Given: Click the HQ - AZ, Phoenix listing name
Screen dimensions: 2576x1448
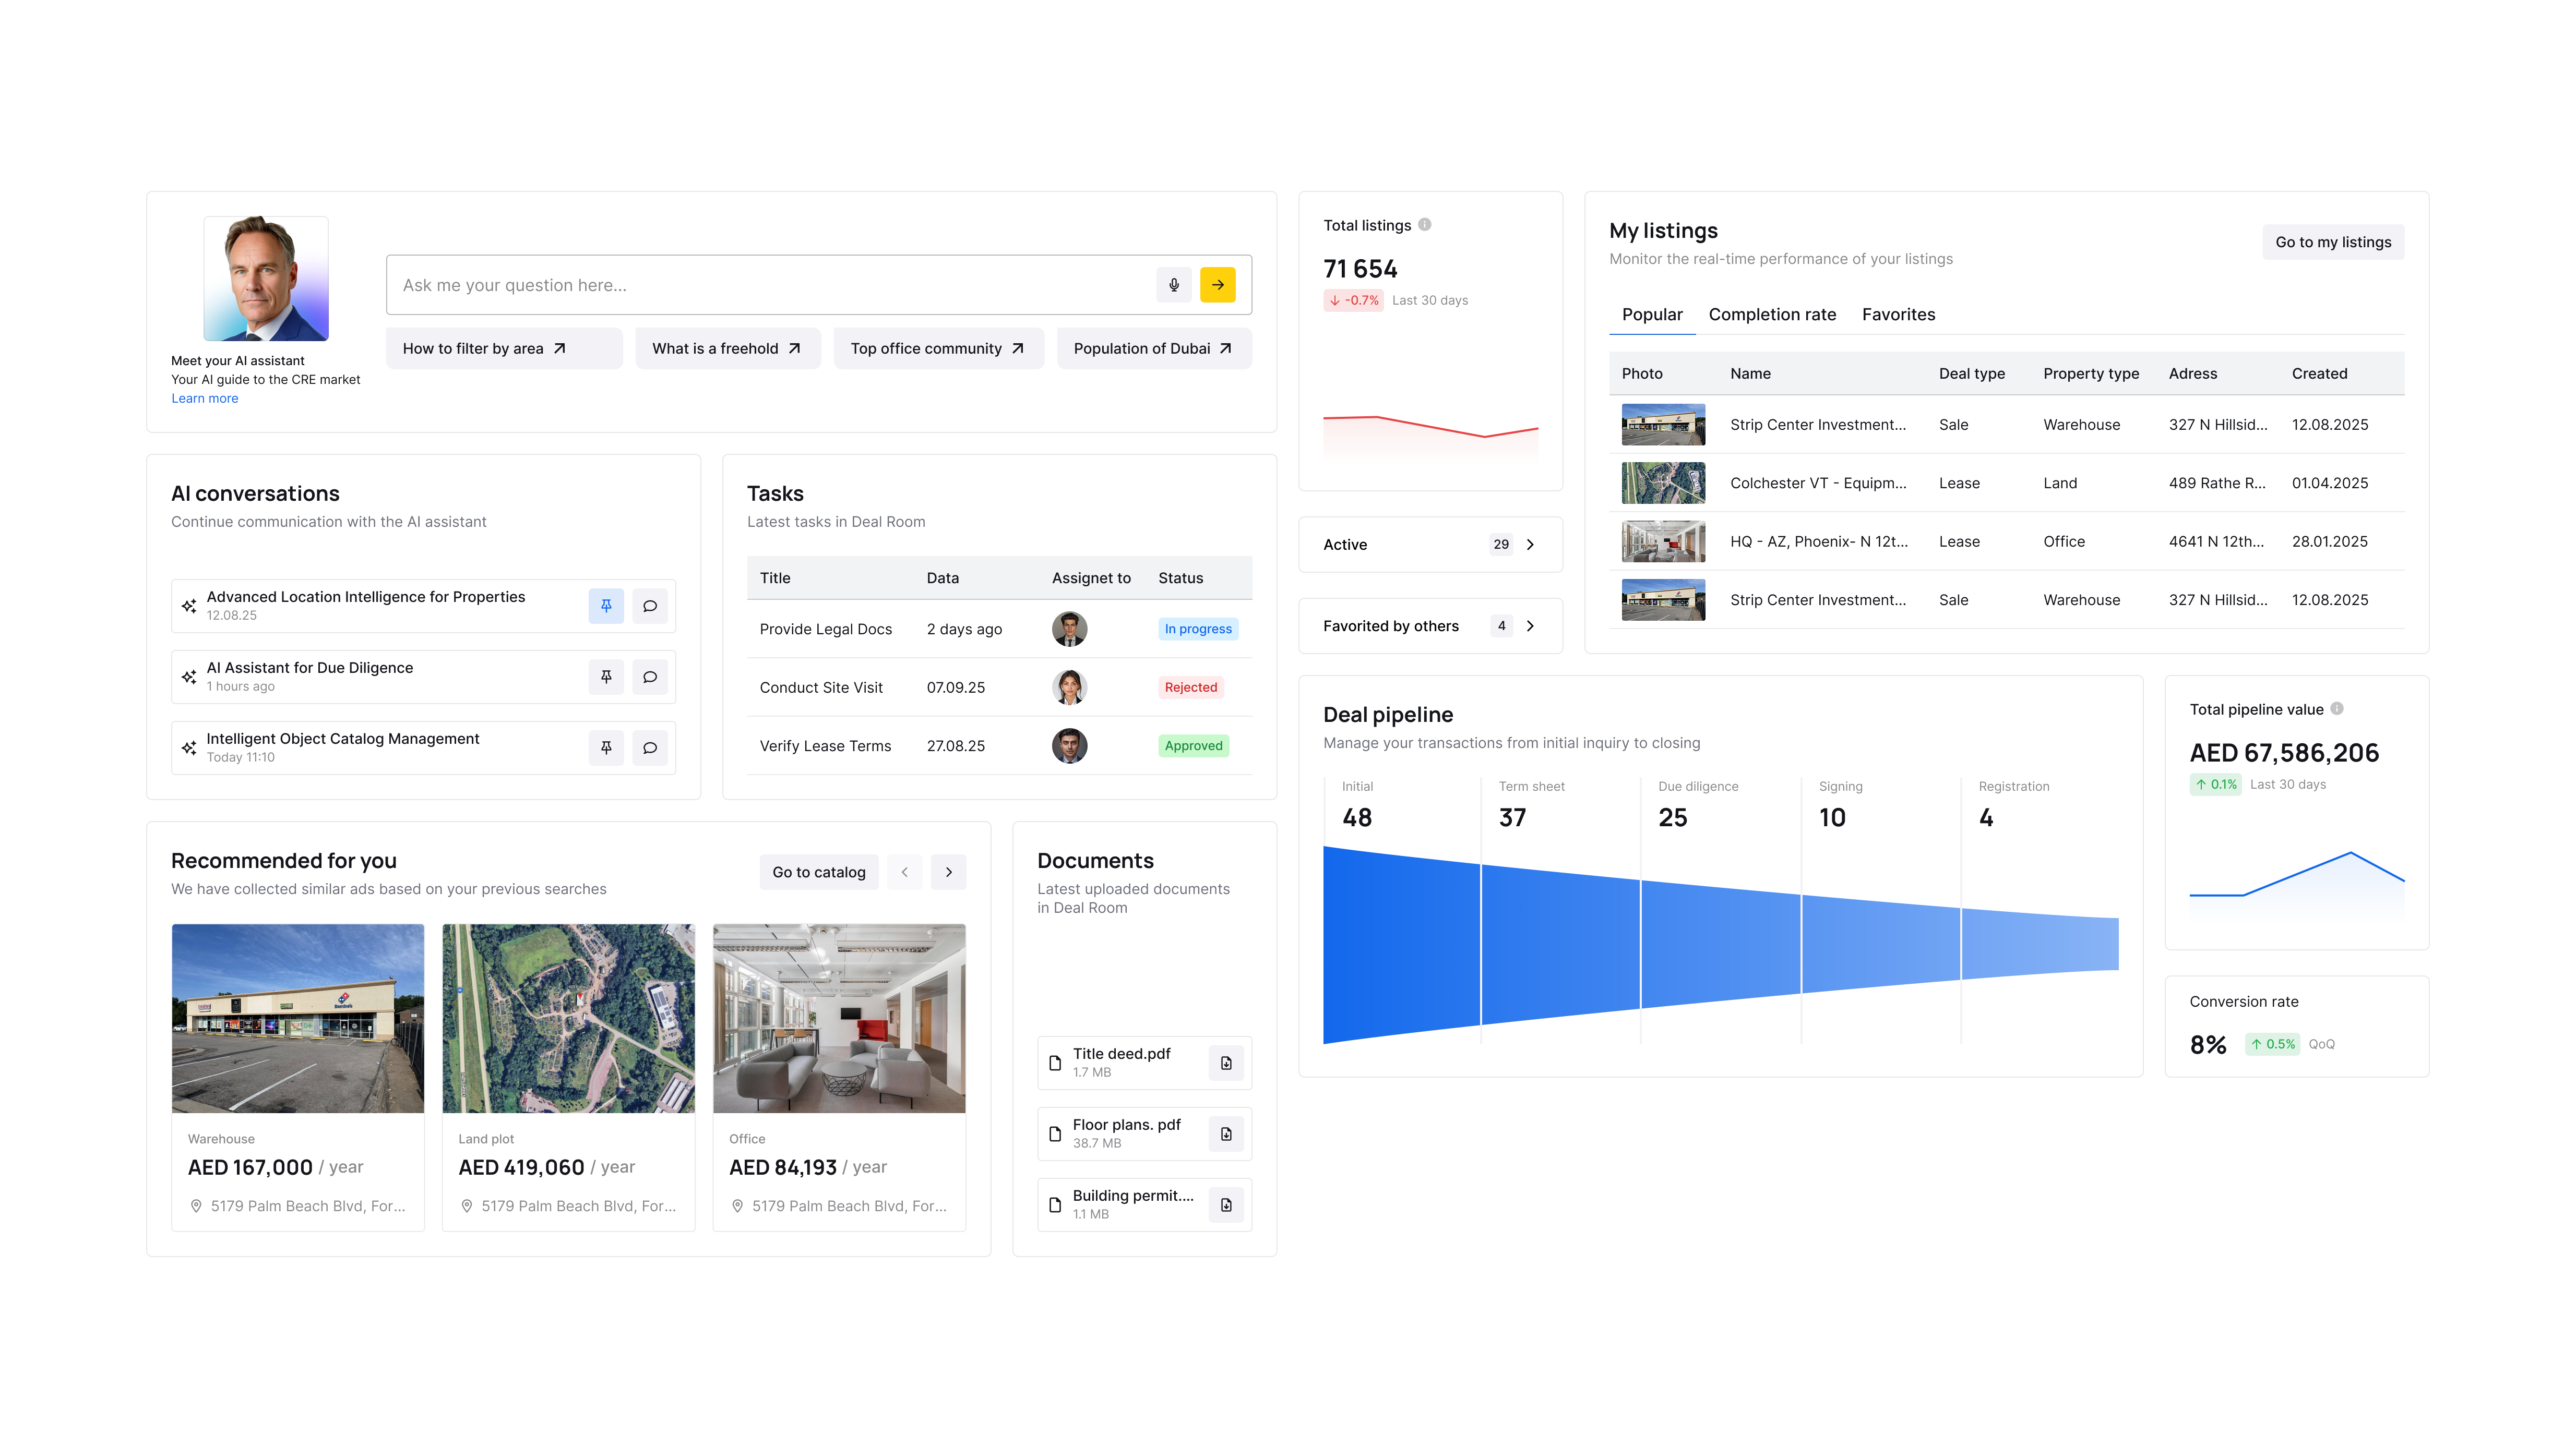Looking at the screenshot, I should point(1819,541).
